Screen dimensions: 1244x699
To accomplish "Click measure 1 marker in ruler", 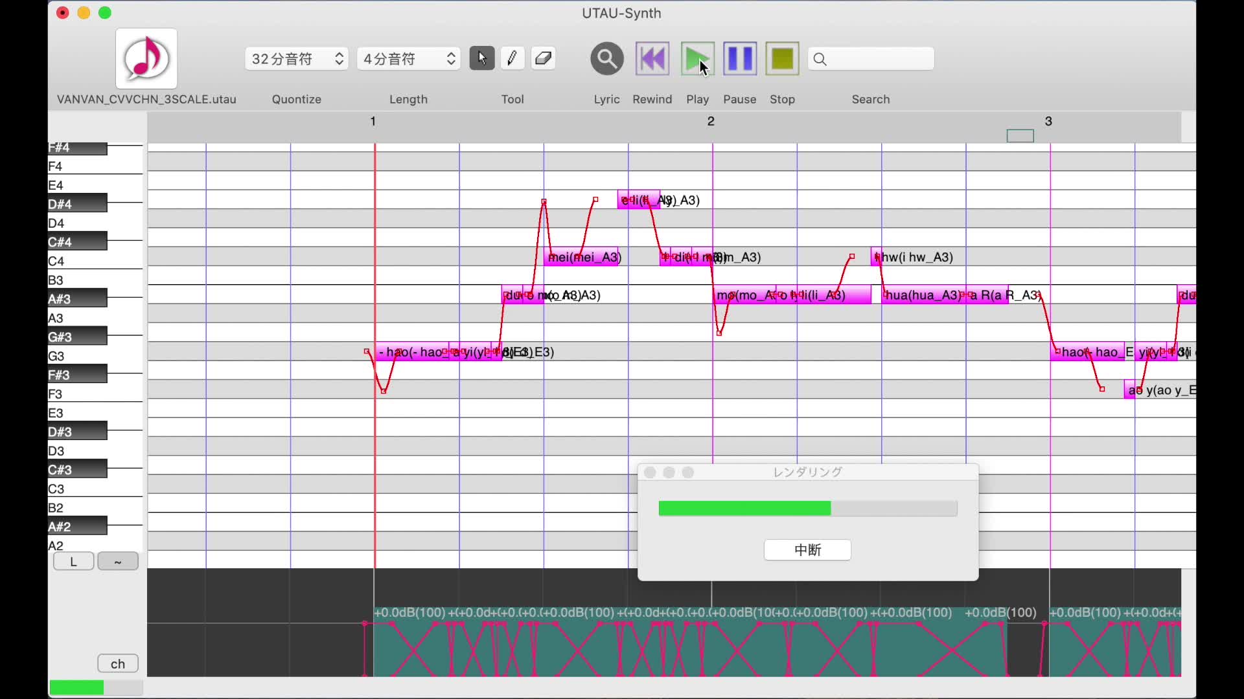I will coord(373,121).
